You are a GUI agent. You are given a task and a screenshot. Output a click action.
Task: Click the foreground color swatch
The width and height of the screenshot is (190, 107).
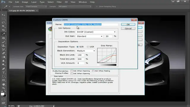tap(2, 94)
